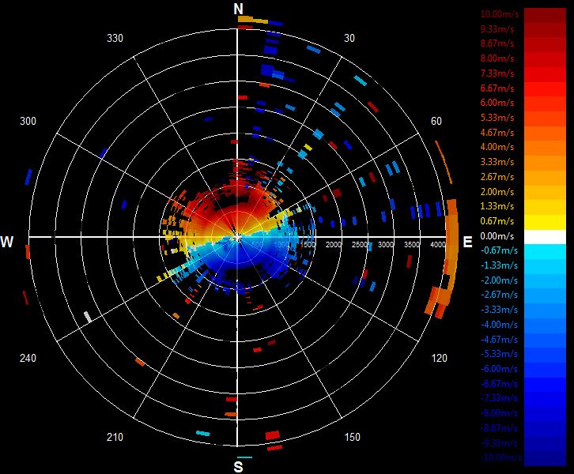Click the 6.67m/s legend label
Image resolution: width=574 pixels, height=474 pixels.
pyautogui.click(x=497, y=88)
